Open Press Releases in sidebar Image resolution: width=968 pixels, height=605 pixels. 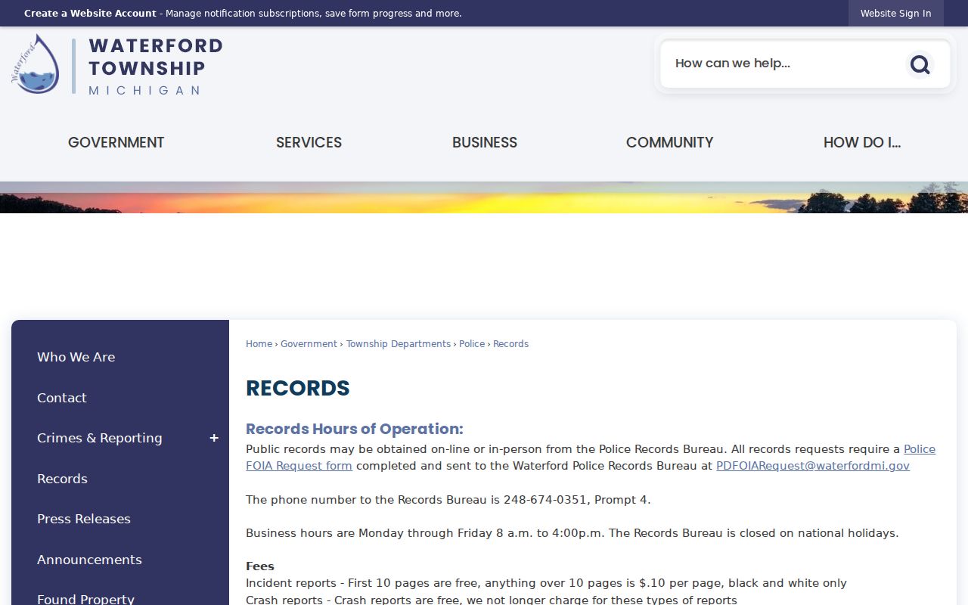click(x=84, y=519)
